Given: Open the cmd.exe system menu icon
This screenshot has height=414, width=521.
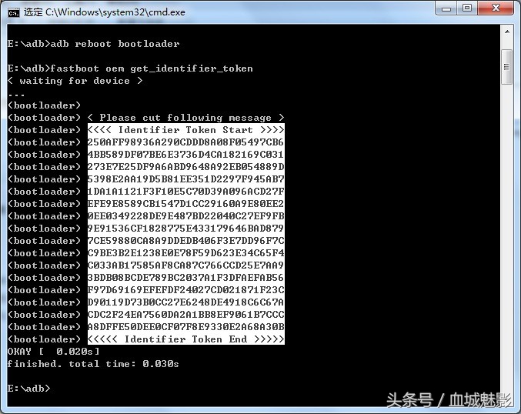Looking at the screenshot, I should click(x=14, y=12).
